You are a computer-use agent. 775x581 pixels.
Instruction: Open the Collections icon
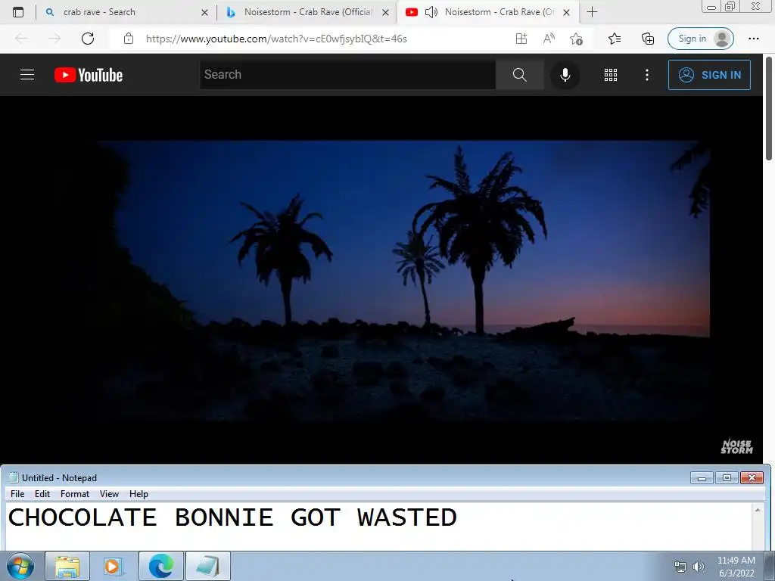click(x=648, y=39)
